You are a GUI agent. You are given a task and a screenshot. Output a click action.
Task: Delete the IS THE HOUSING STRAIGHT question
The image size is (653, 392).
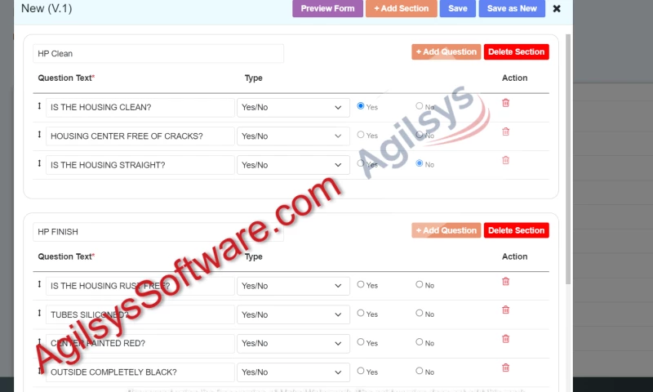point(505,160)
